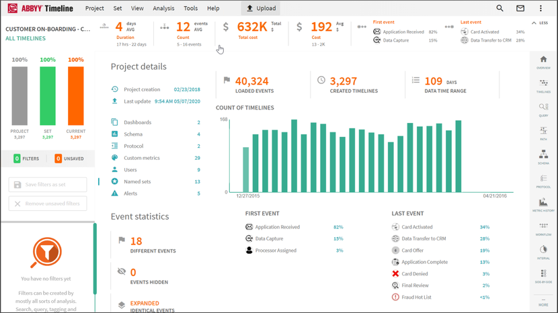
Task: Open the Tools menu
Action: (x=191, y=9)
